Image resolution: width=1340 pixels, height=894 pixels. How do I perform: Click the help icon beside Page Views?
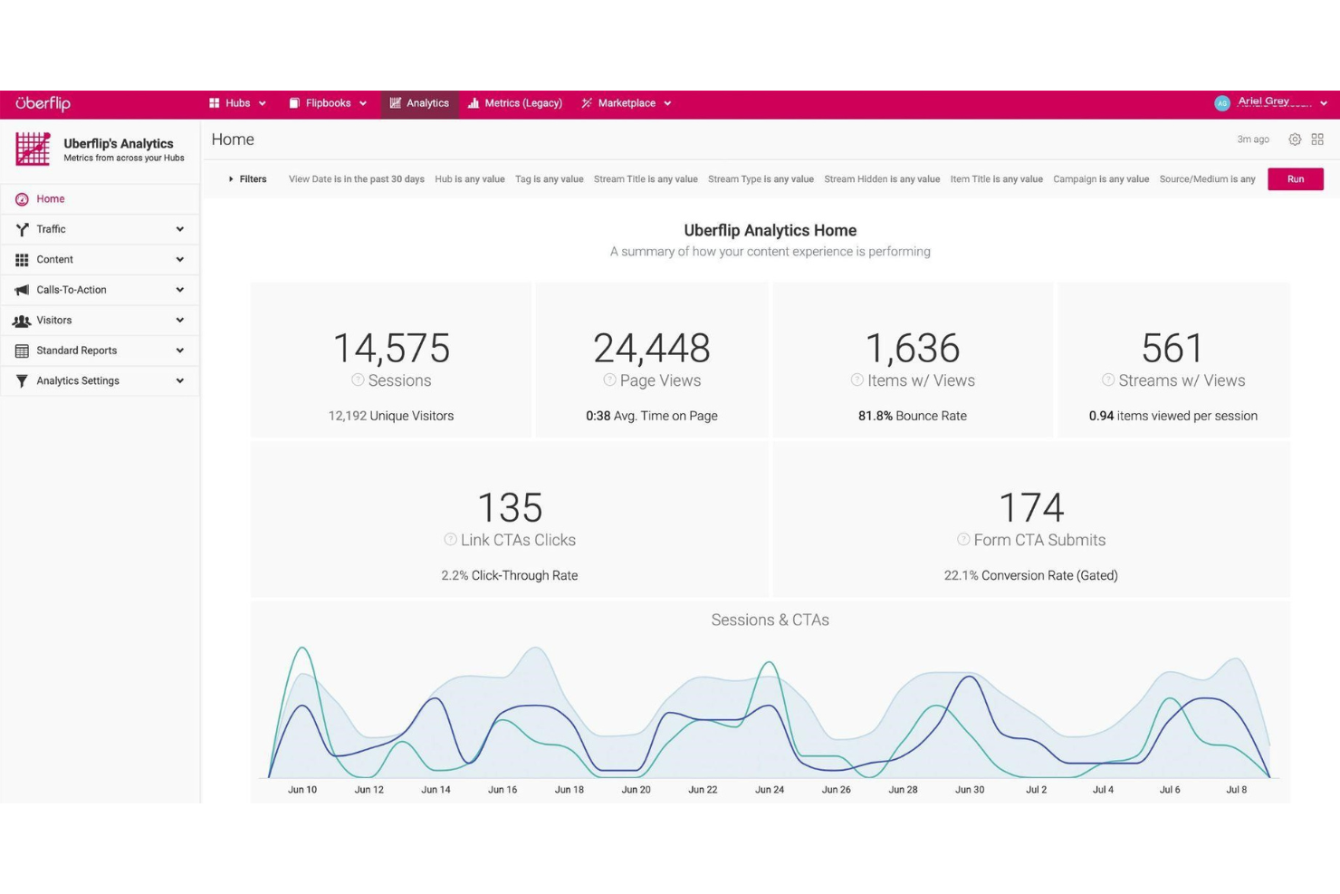609,380
